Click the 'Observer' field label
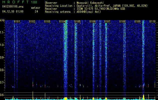This screenshot has width=158, height=100. click(x=51, y=3)
